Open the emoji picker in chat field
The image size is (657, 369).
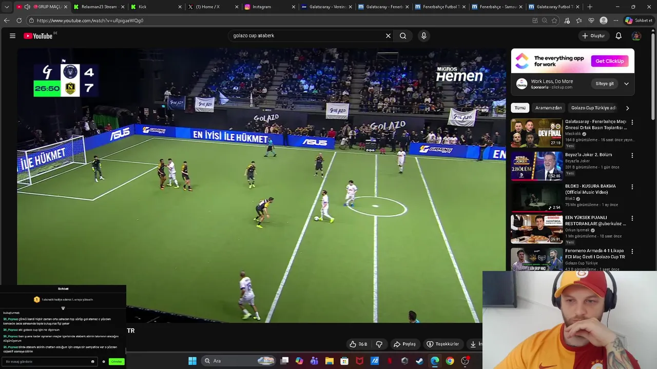click(x=93, y=362)
